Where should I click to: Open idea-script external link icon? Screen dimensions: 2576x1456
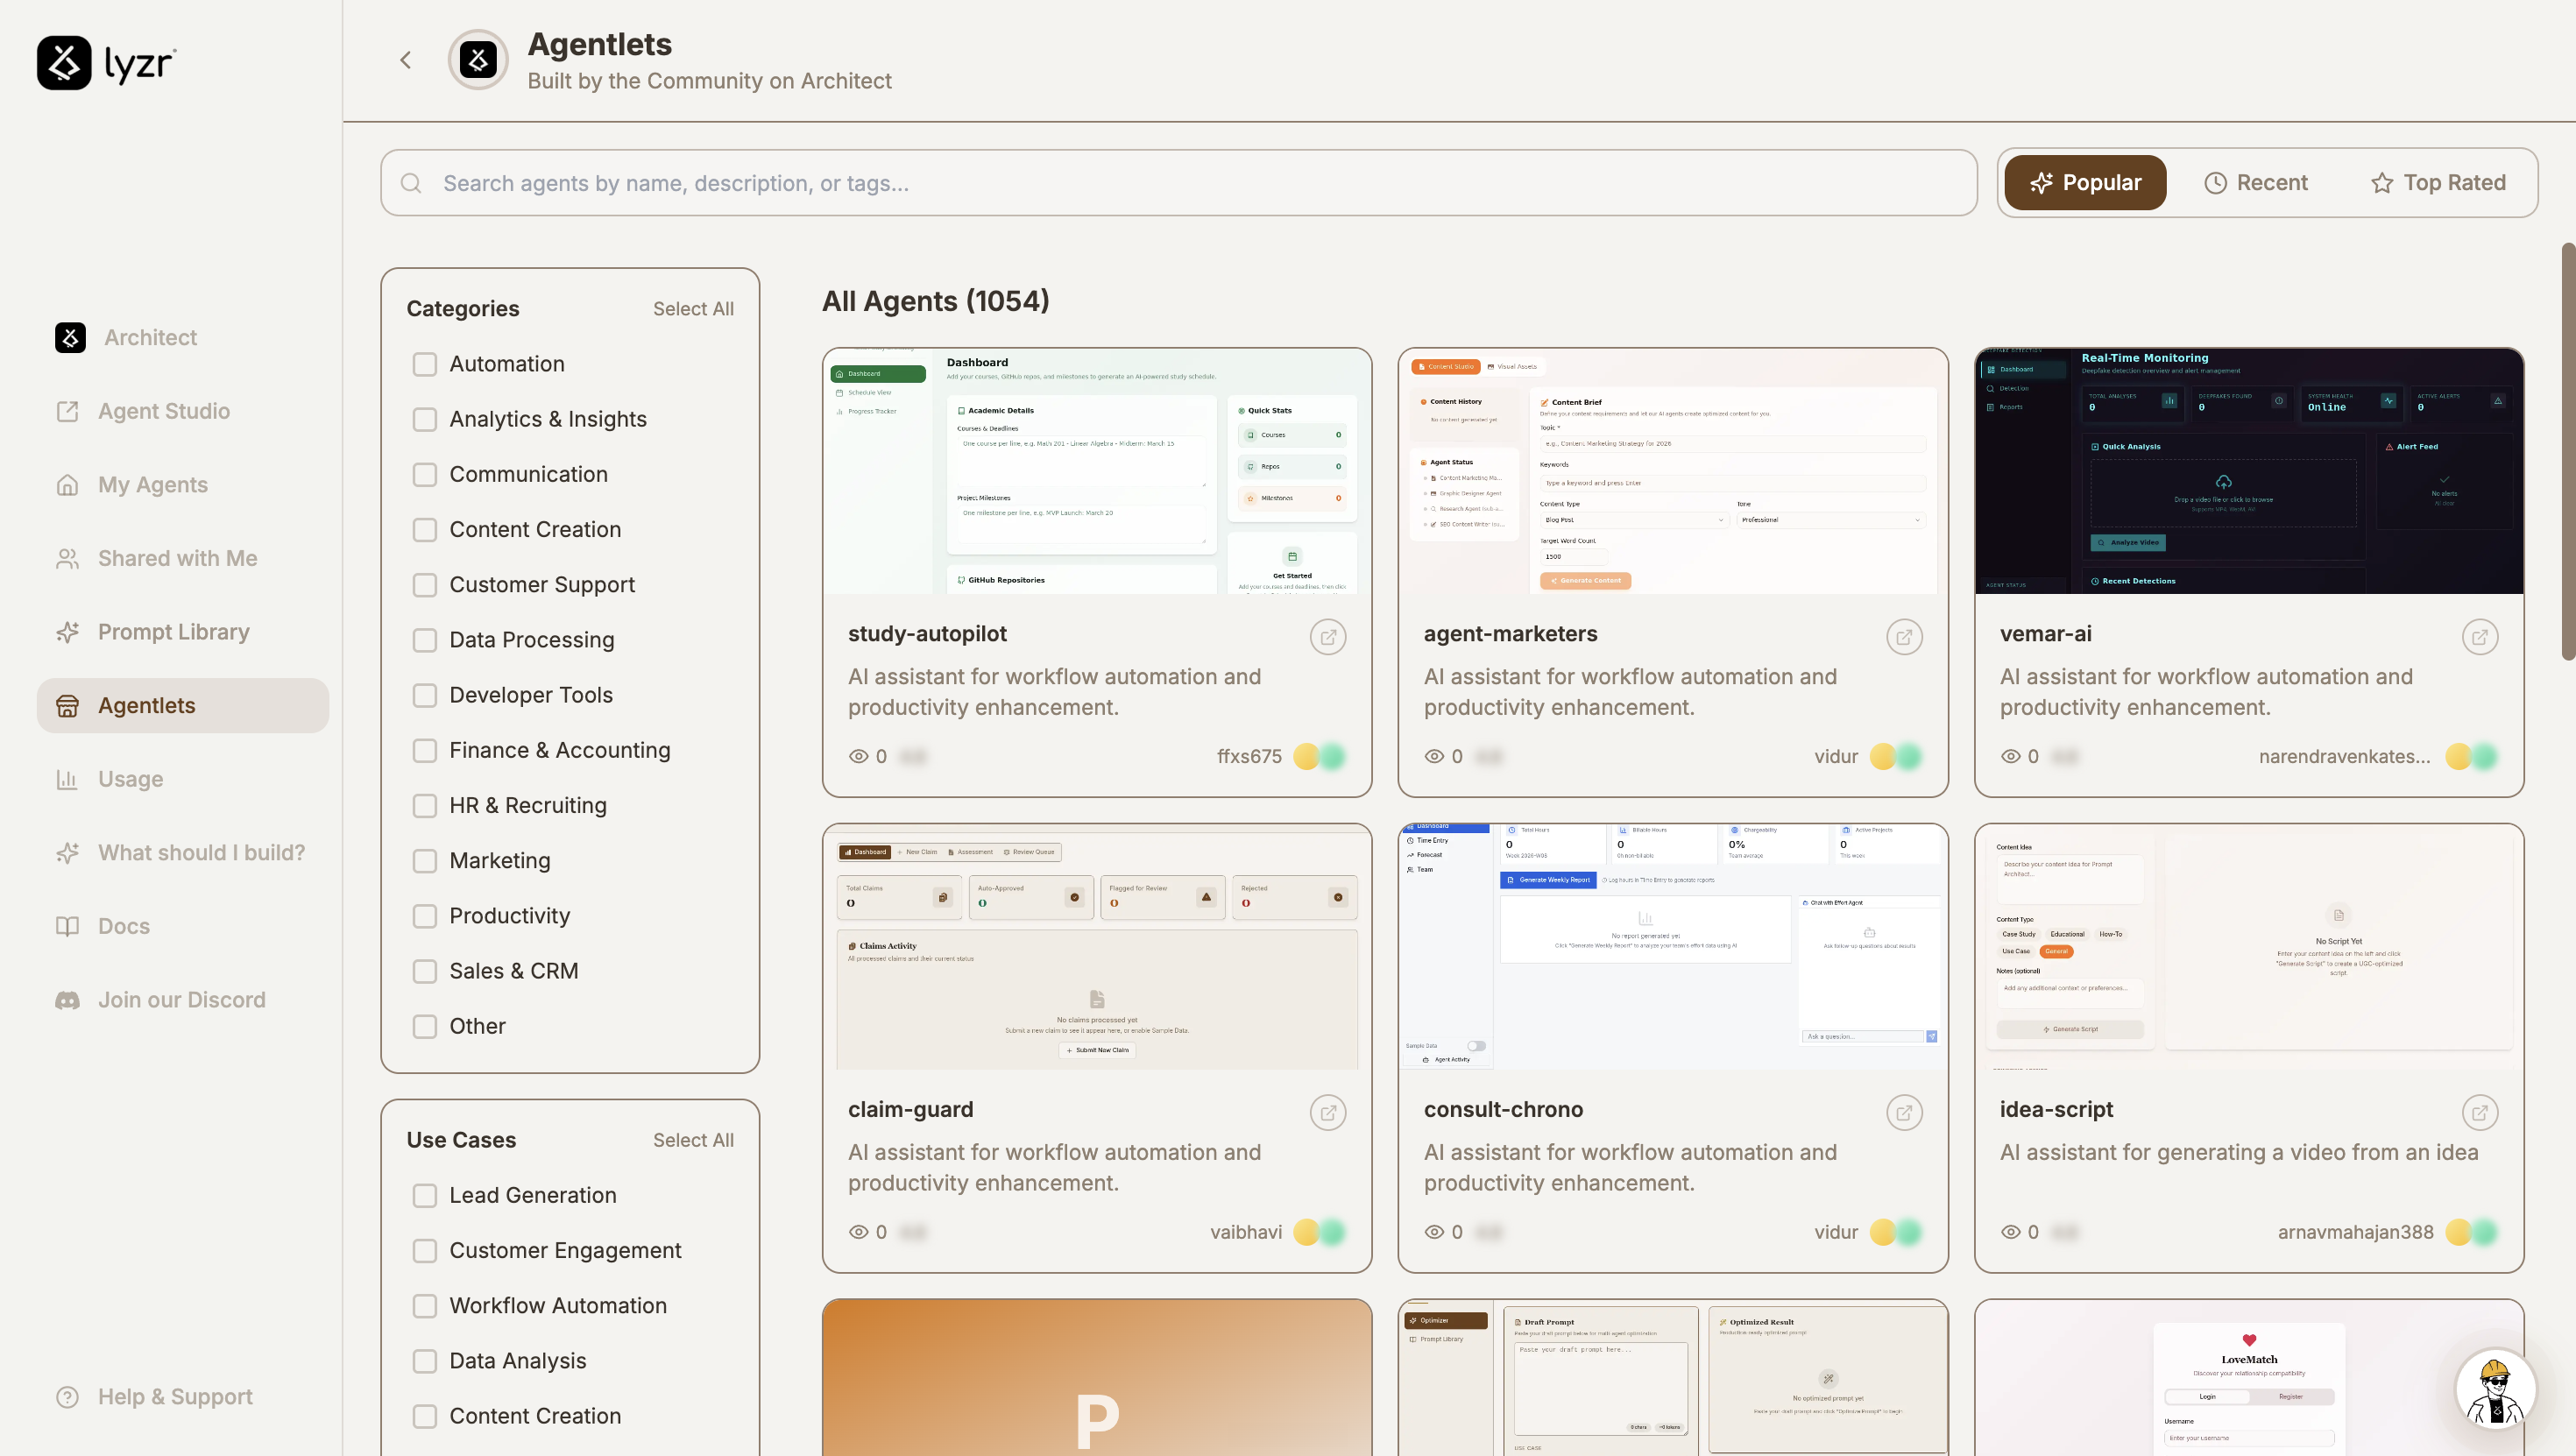click(2480, 1113)
